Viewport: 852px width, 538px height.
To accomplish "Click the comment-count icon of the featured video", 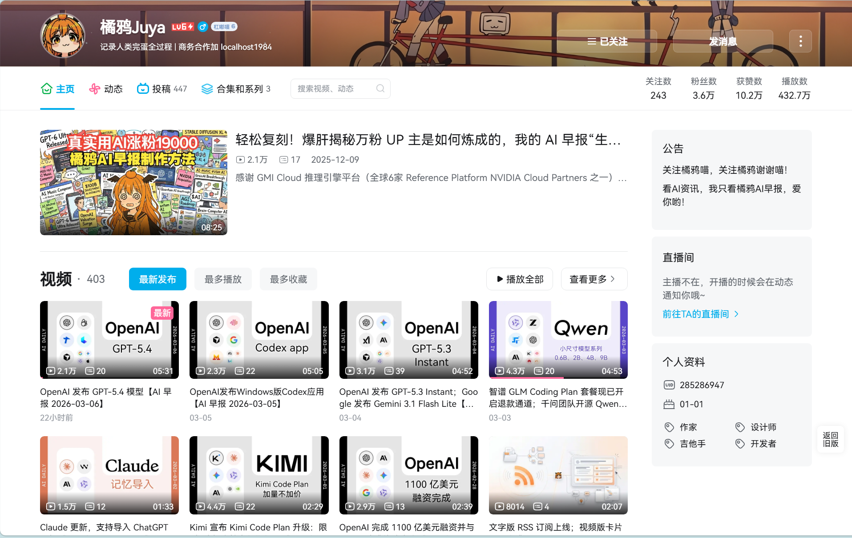I will click(x=283, y=160).
